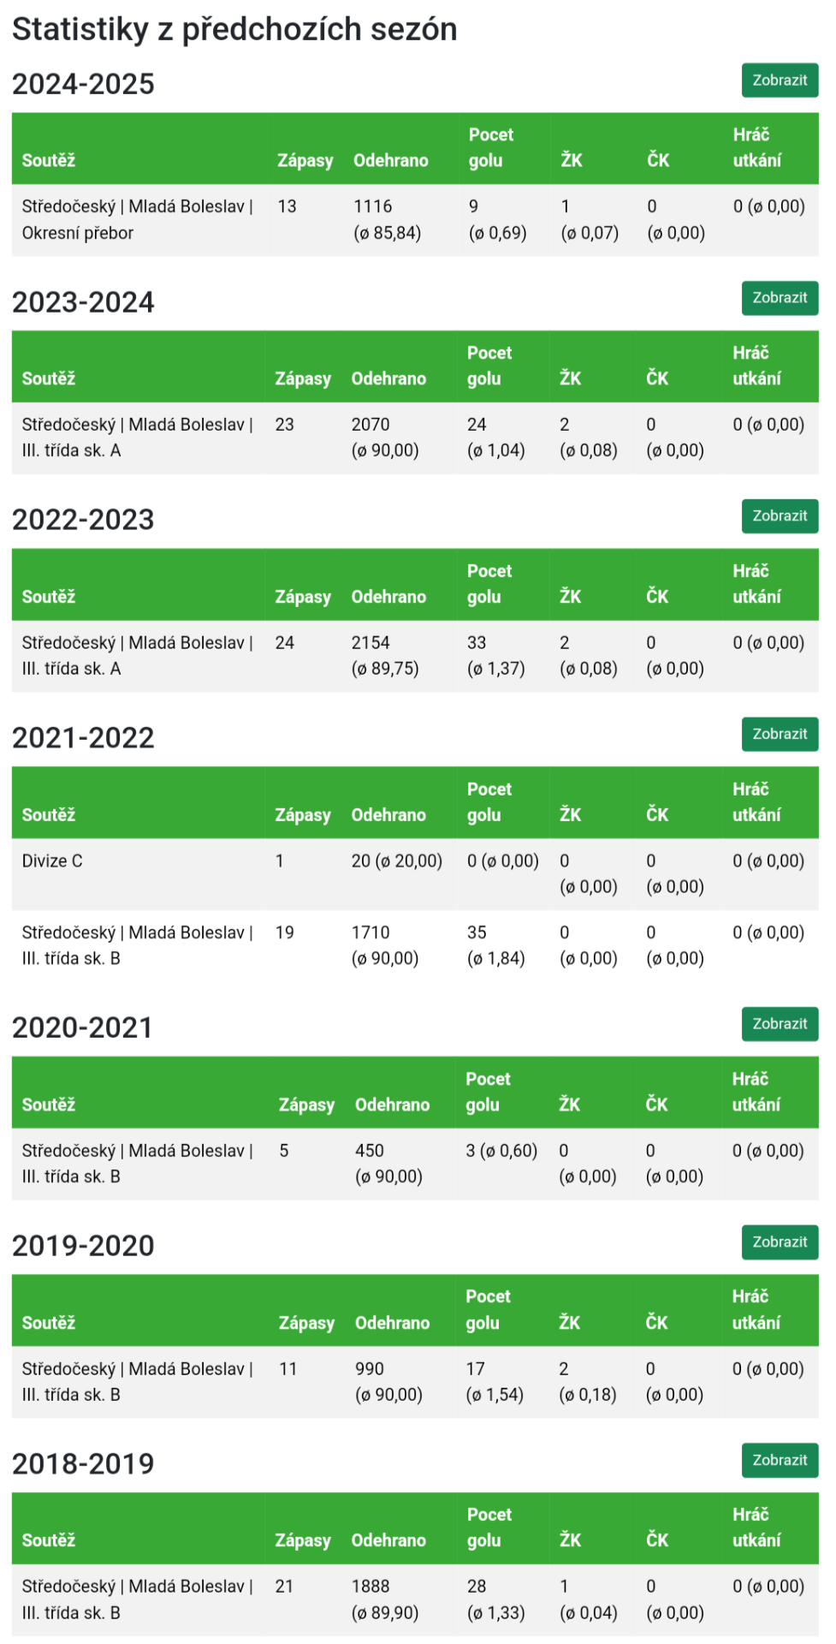This screenshot has width=836, height=1644.
Task: Click the 35 goals cell in 2021-2022
Action: 477,933
